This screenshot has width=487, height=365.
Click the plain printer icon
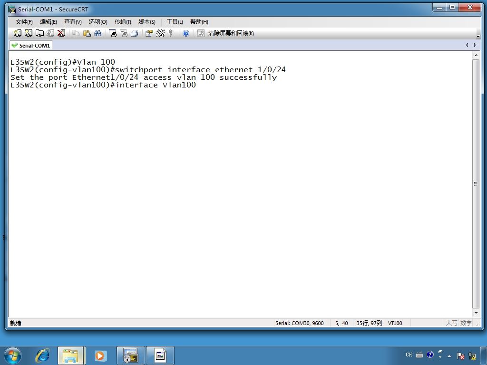click(x=135, y=33)
